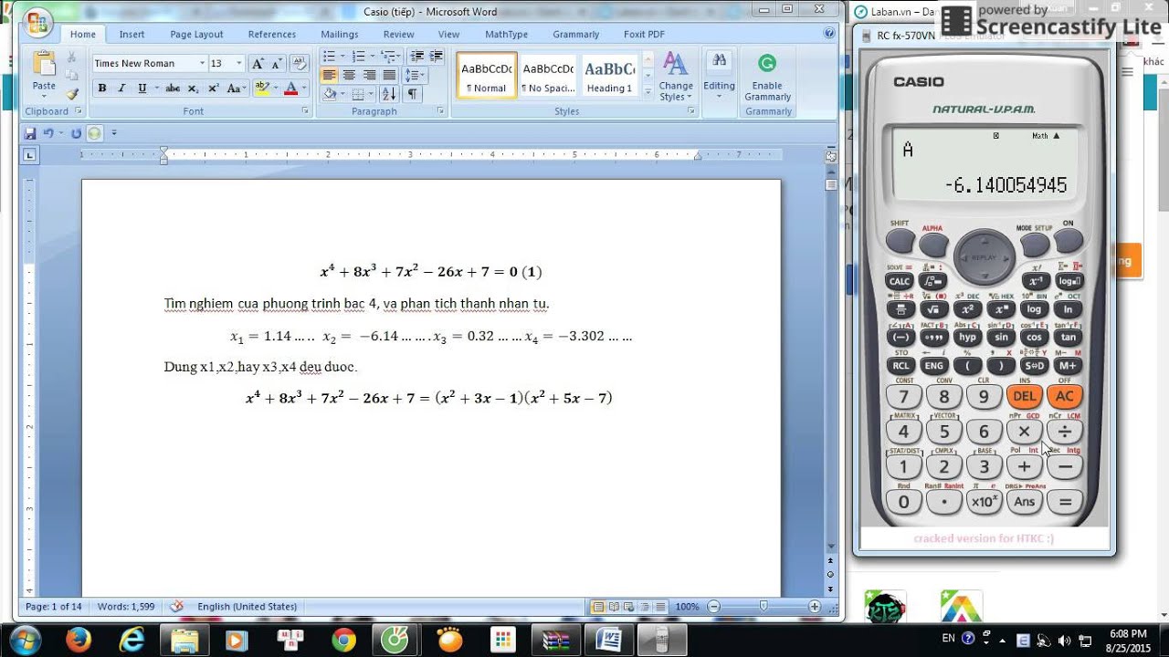Screen dimensions: 1169x657
Task: Toggle italic formatting
Action: pyautogui.click(x=121, y=89)
